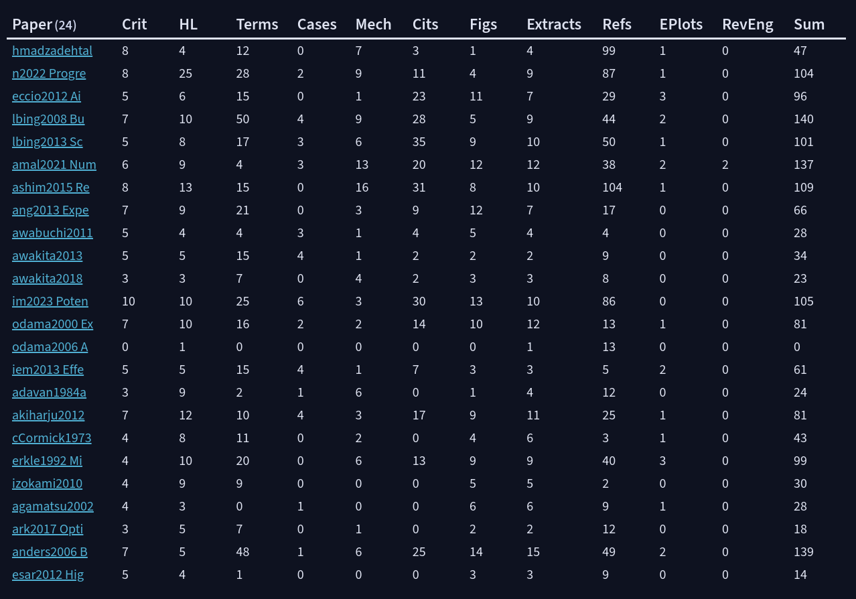
Task: Open the akiharju2012 paper link
Action: 48,415
